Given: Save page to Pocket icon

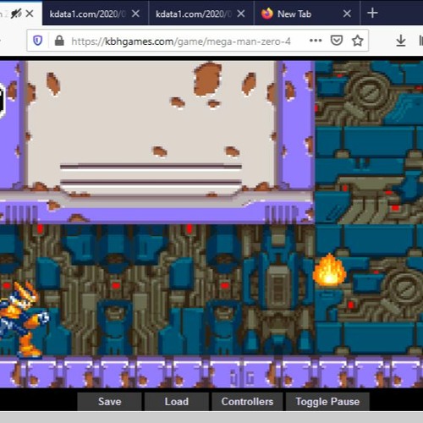Looking at the screenshot, I should [x=337, y=41].
